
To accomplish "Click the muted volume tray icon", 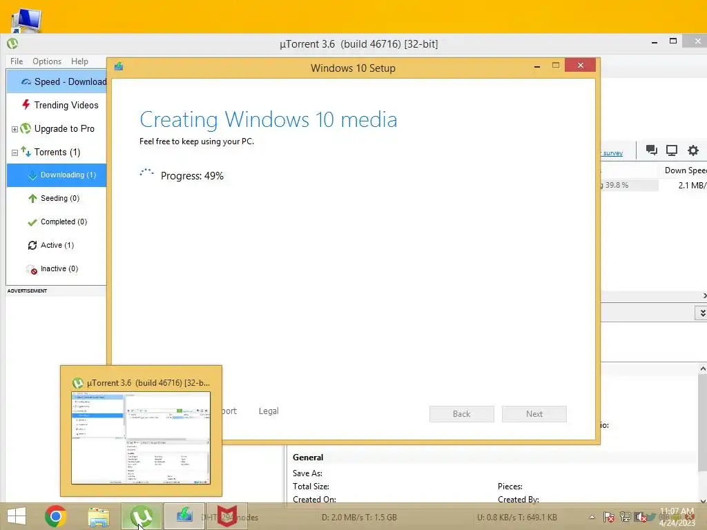I will pyautogui.click(x=641, y=517).
